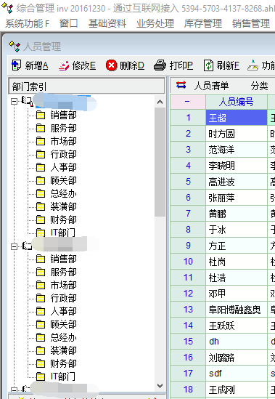Click the 打印P printer icon
Screen dimensions: 275x399
pos(160,65)
